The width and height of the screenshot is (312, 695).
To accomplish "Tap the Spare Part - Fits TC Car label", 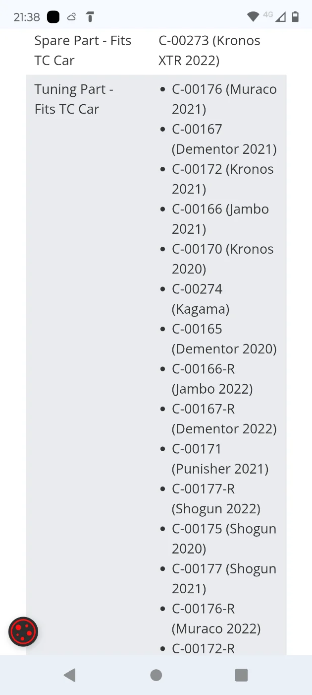I will [83, 51].
